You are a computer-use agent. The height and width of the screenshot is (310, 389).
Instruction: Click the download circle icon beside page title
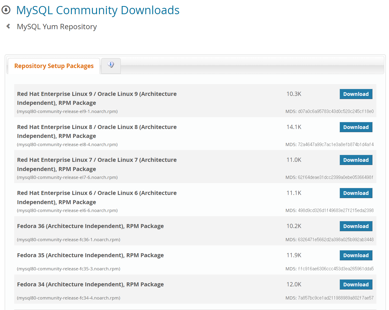click(x=6, y=10)
